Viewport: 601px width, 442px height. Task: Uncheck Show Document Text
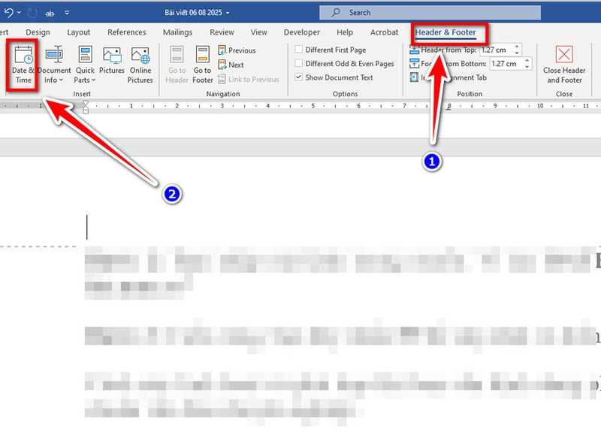[334, 77]
